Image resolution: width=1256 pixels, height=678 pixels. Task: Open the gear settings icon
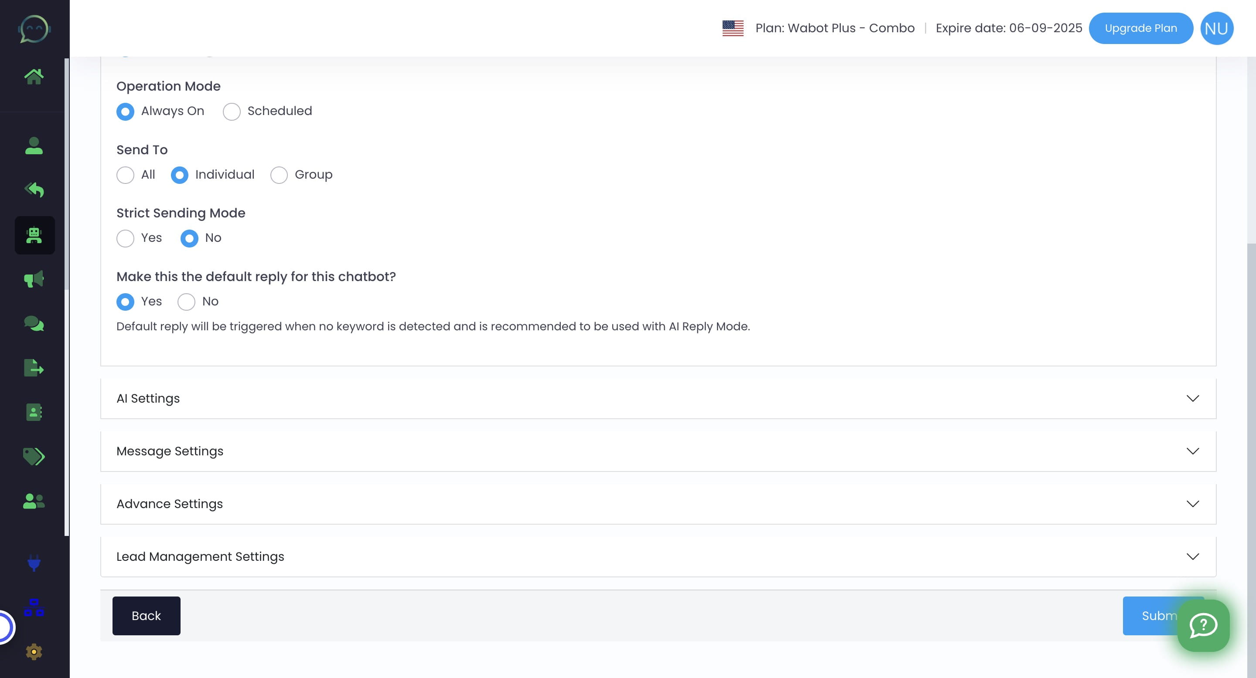coord(34,652)
